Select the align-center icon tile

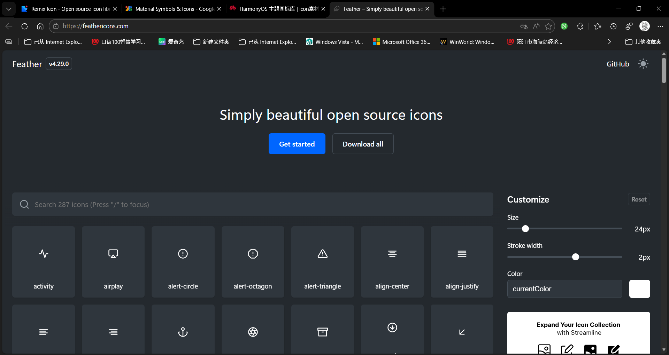click(x=392, y=262)
